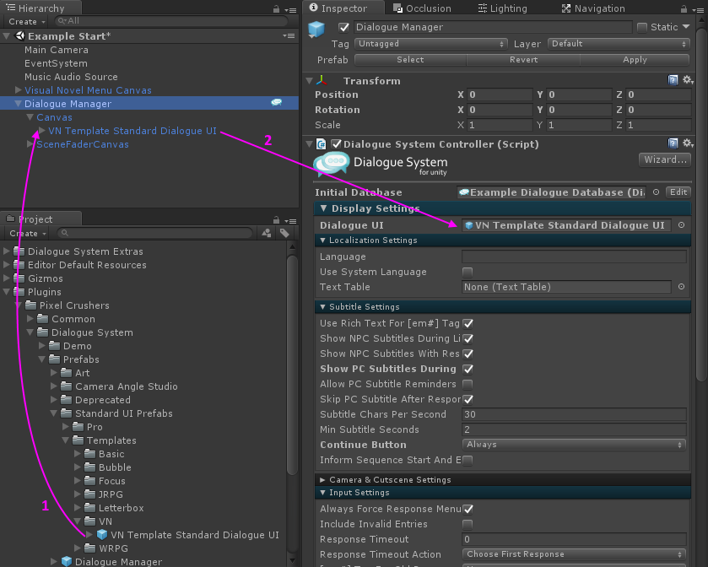Toggle Dialogue Manager active checkbox
This screenshot has width=708, height=567.
point(343,28)
